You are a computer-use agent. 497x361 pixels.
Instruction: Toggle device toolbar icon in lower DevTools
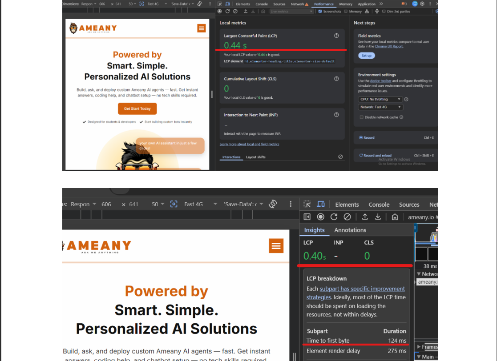point(321,204)
